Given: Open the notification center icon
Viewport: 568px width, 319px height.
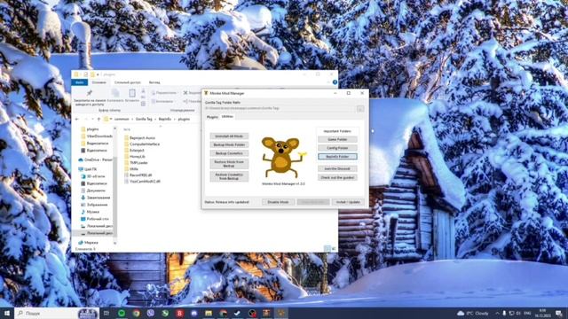Looking at the screenshot, I should (x=559, y=313).
